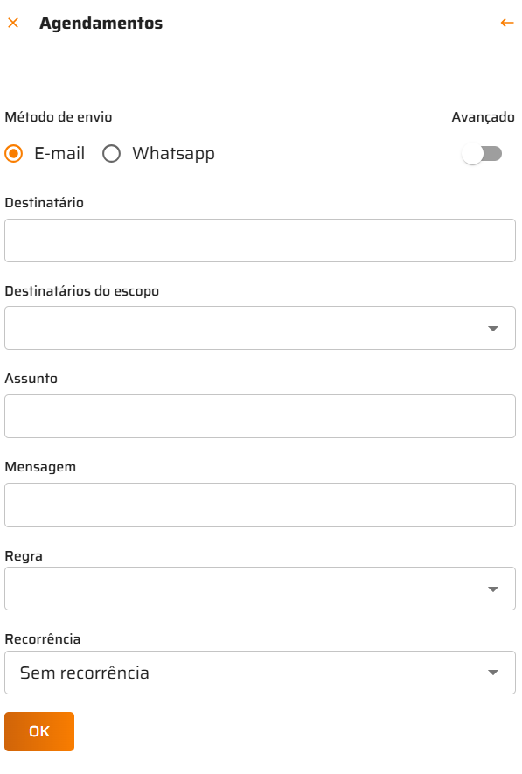The width and height of the screenshot is (522, 774).
Task: Focus the Mensagem text box
Action: (x=260, y=505)
